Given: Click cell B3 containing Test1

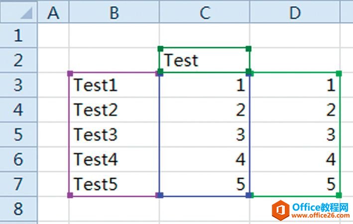Looking at the screenshot, I should (114, 85).
